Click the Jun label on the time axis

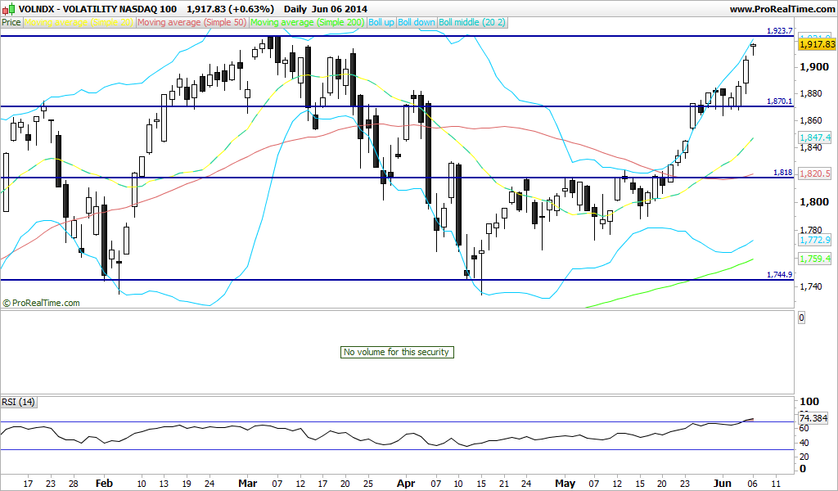[x=722, y=483]
